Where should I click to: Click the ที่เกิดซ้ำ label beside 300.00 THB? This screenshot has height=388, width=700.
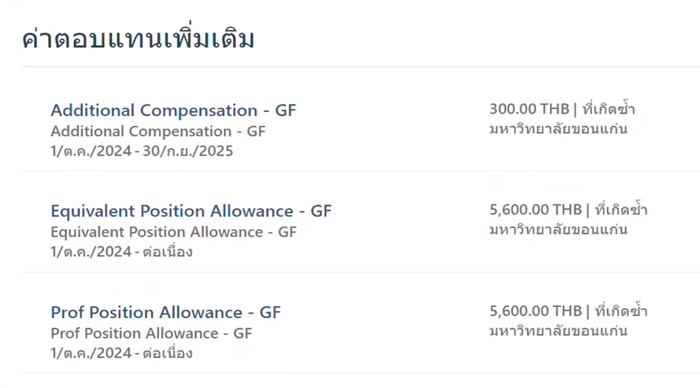tap(609, 110)
